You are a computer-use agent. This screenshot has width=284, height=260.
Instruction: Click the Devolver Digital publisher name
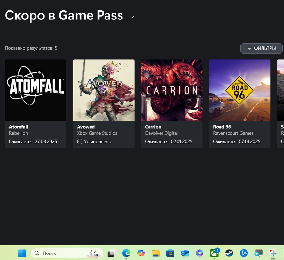tap(162, 133)
